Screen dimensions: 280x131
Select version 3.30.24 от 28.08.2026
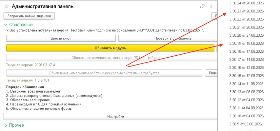click(x=246, y=3)
